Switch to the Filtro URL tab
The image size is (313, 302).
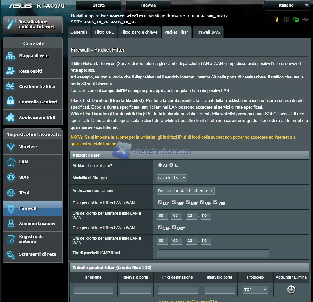104,32
